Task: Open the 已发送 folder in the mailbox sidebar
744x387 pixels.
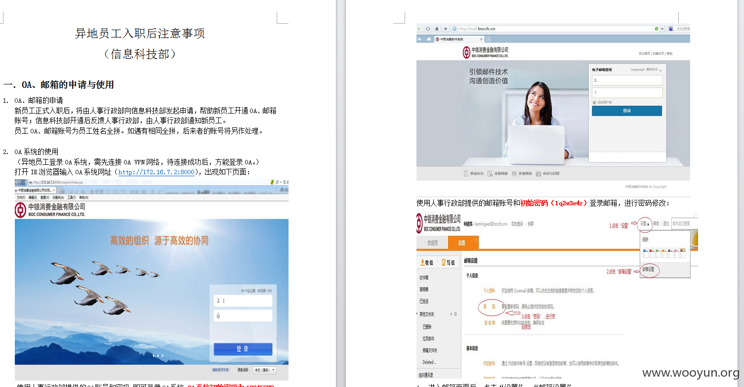Action: [x=423, y=301]
